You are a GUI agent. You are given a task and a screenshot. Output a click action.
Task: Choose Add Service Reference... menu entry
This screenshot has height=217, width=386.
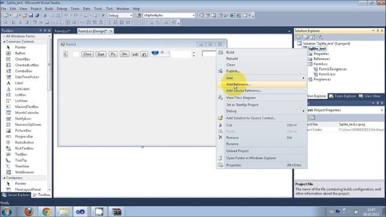pos(261,90)
